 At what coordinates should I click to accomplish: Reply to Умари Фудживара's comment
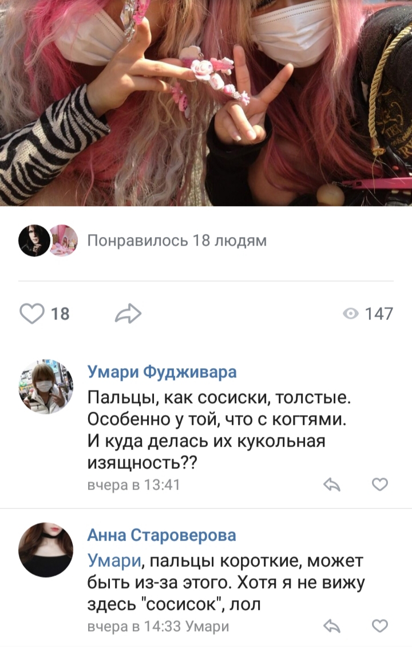(332, 484)
